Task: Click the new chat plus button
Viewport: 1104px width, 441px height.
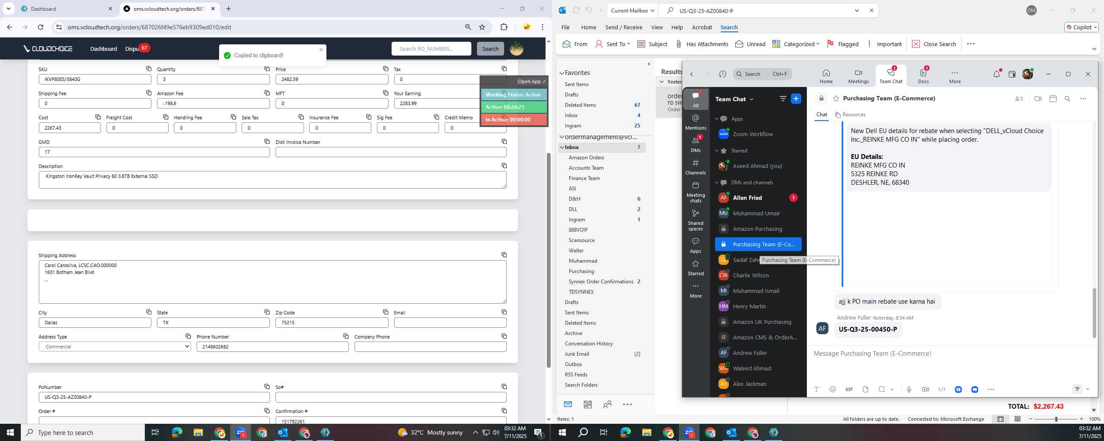Action: 796,99
